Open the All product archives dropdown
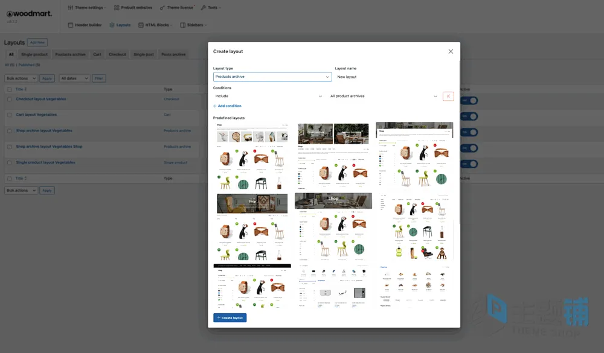The width and height of the screenshot is (604, 353). pyautogui.click(x=384, y=96)
